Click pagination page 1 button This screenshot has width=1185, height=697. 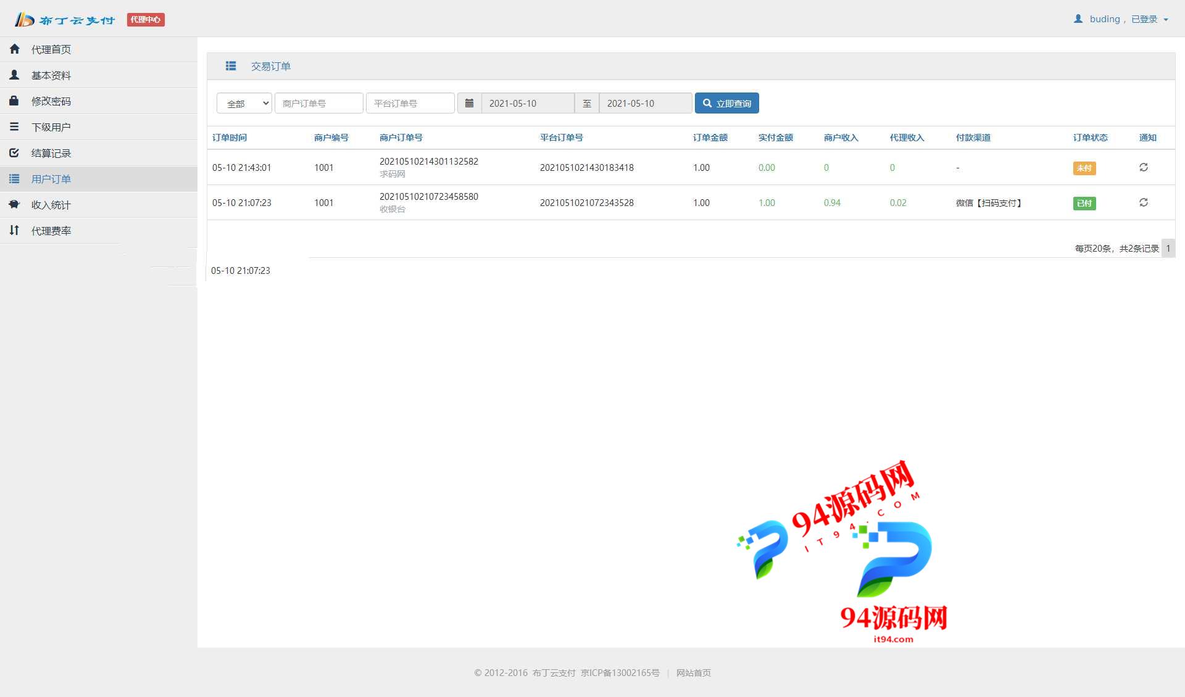coord(1168,248)
